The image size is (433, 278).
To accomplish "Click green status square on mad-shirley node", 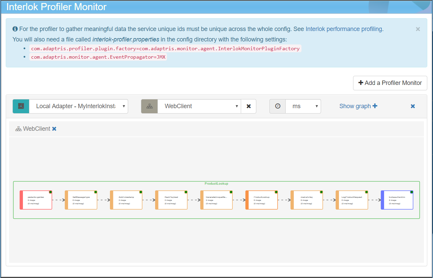I will tap(321, 192).
